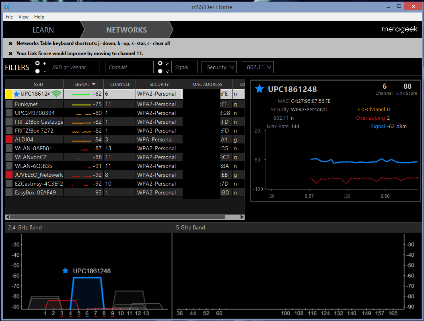
Task: Click the red color swatch for ALDI04
Action: coord(9,139)
